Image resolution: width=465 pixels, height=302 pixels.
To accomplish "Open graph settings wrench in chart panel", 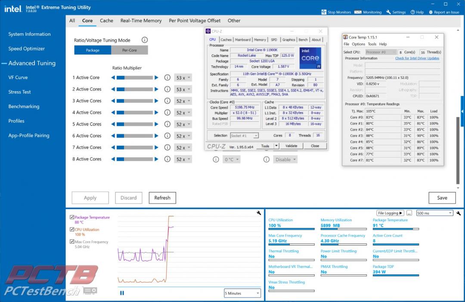I will (x=259, y=213).
